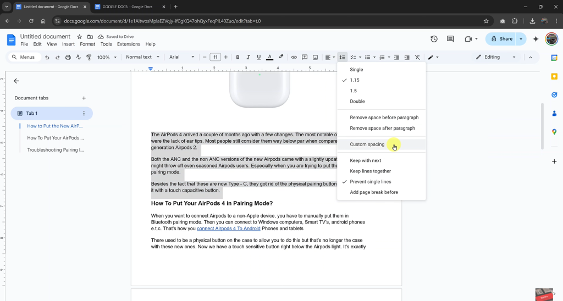Toggle bold formatting in toolbar
This screenshot has height=301, width=563.
[x=238, y=57]
